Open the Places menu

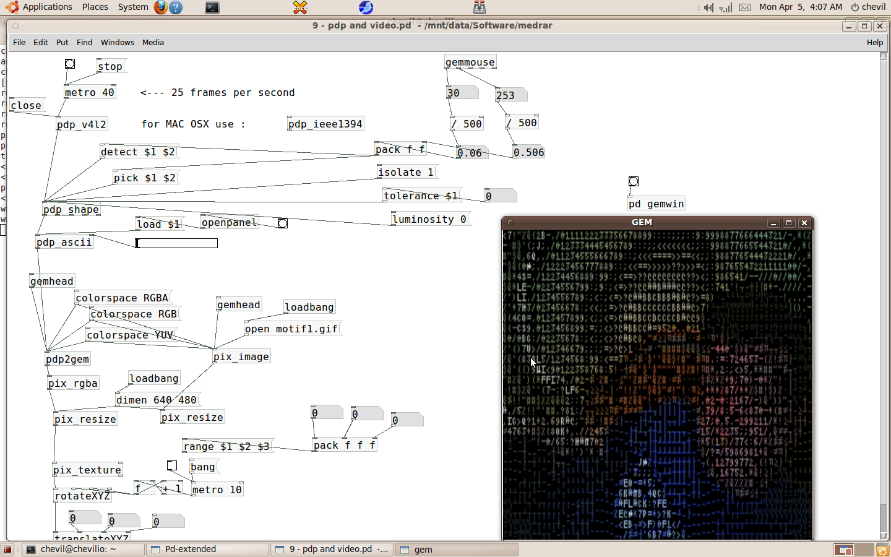pyautogui.click(x=95, y=7)
